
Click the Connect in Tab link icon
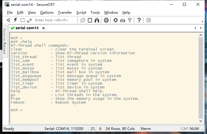(29, 20)
